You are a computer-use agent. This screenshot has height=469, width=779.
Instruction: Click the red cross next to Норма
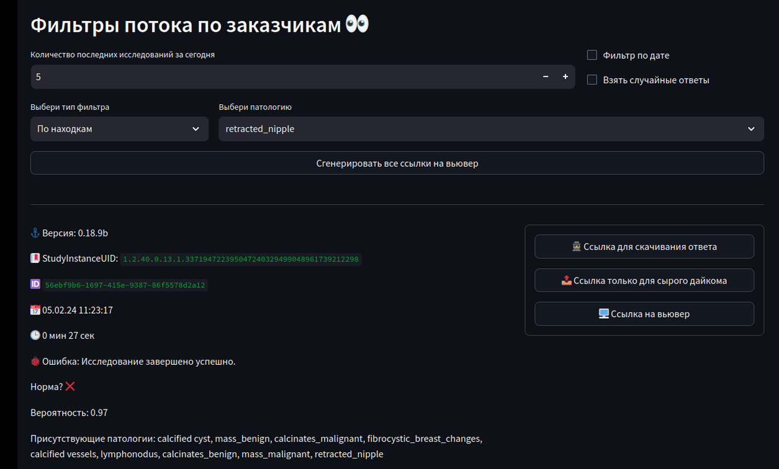(70, 386)
